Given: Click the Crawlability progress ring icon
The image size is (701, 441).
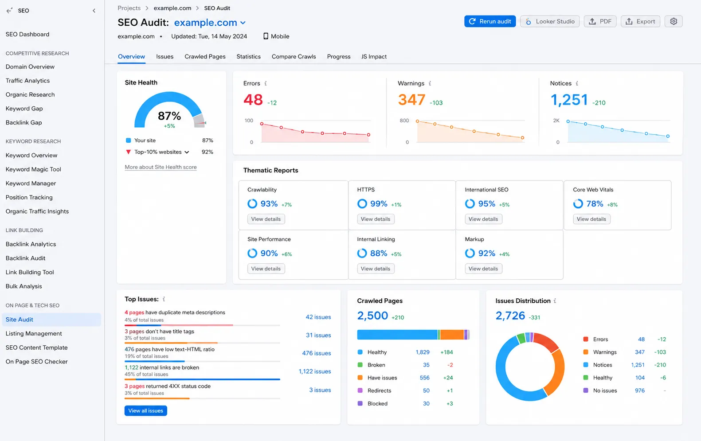Looking at the screenshot, I should point(252,204).
